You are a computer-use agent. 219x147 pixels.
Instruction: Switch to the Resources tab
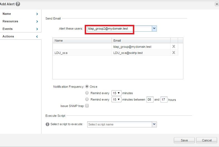pos(21,21)
